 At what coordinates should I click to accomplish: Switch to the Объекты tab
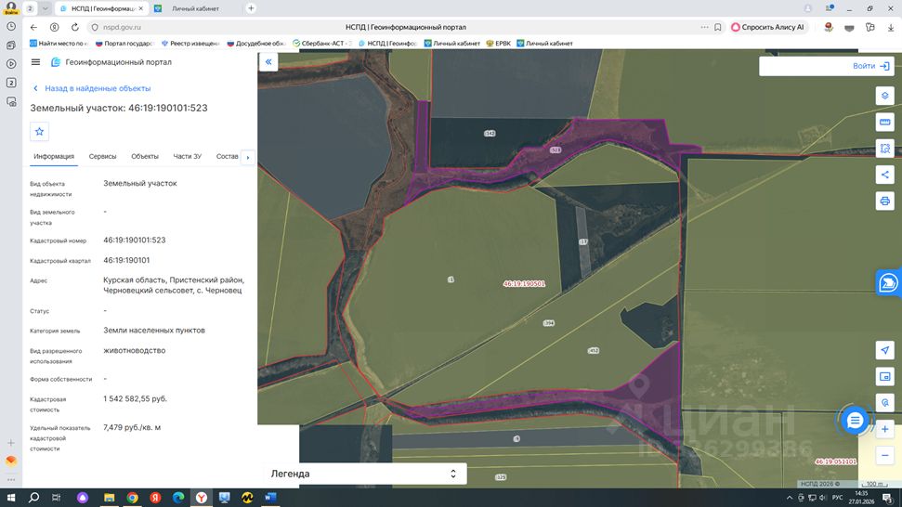pyautogui.click(x=144, y=156)
